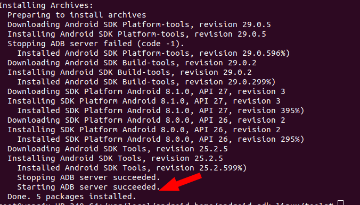Click "Installed SDK Platform Android 8.1.0" line
This screenshot has width=360, height=205.
click(x=161, y=110)
